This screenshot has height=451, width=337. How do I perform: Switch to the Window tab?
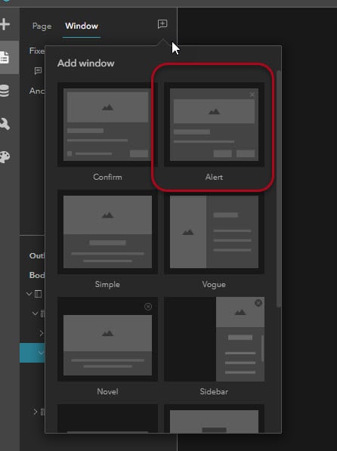click(x=82, y=26)
